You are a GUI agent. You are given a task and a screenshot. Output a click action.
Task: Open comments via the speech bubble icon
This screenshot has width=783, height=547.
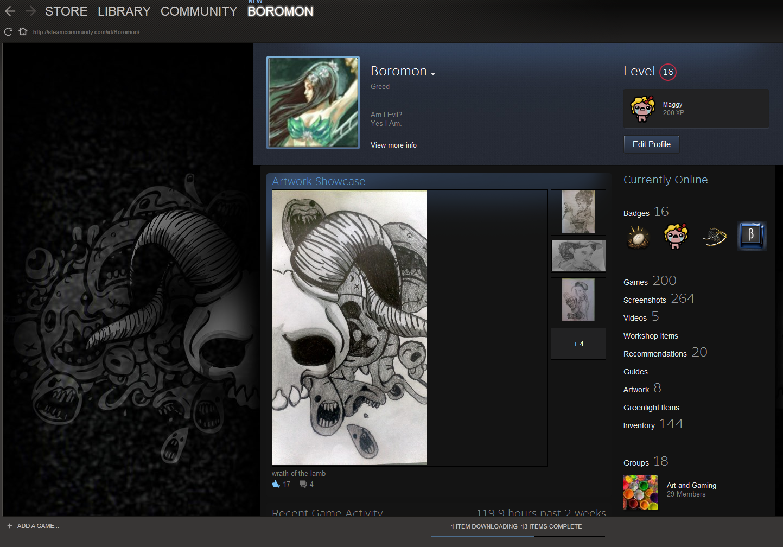click(303, 484)
